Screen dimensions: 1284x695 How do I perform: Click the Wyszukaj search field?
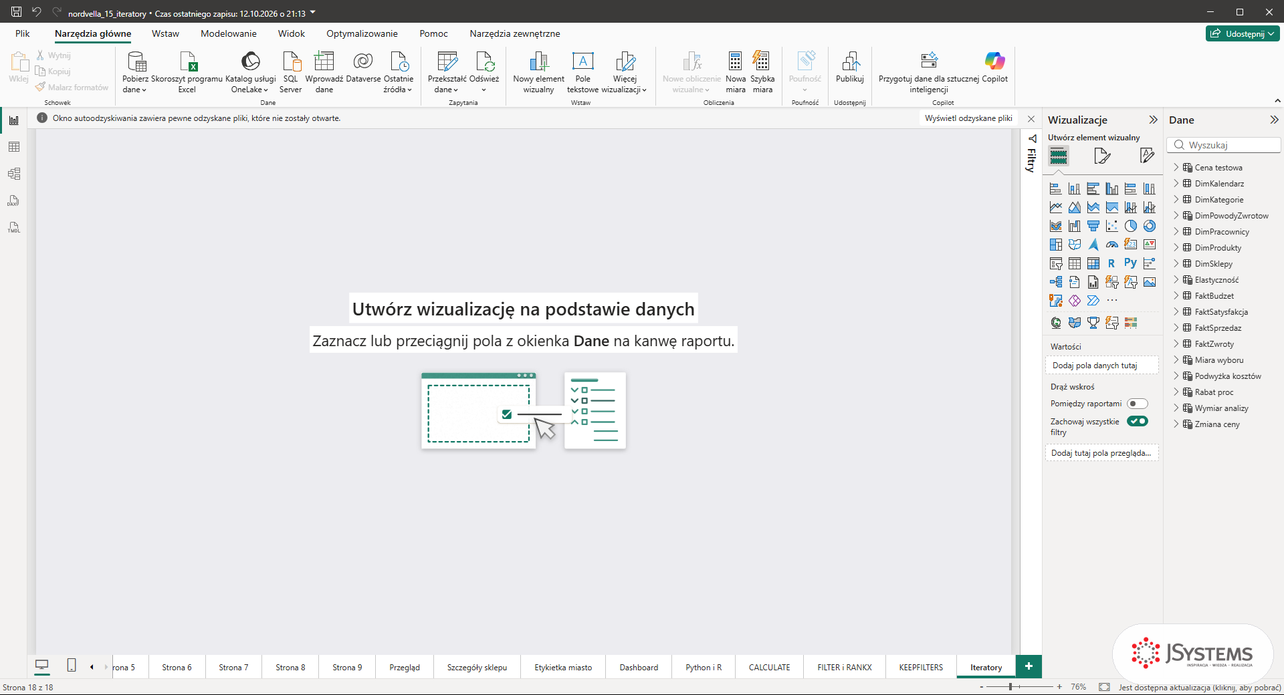pyautogui.click(x=1224, y=145)
